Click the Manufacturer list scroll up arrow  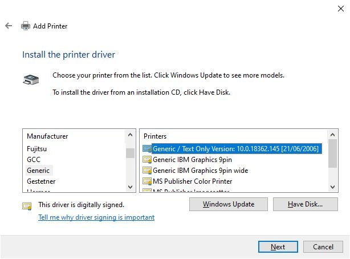pos(131,135)
